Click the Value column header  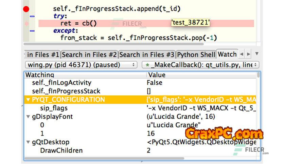200,75
